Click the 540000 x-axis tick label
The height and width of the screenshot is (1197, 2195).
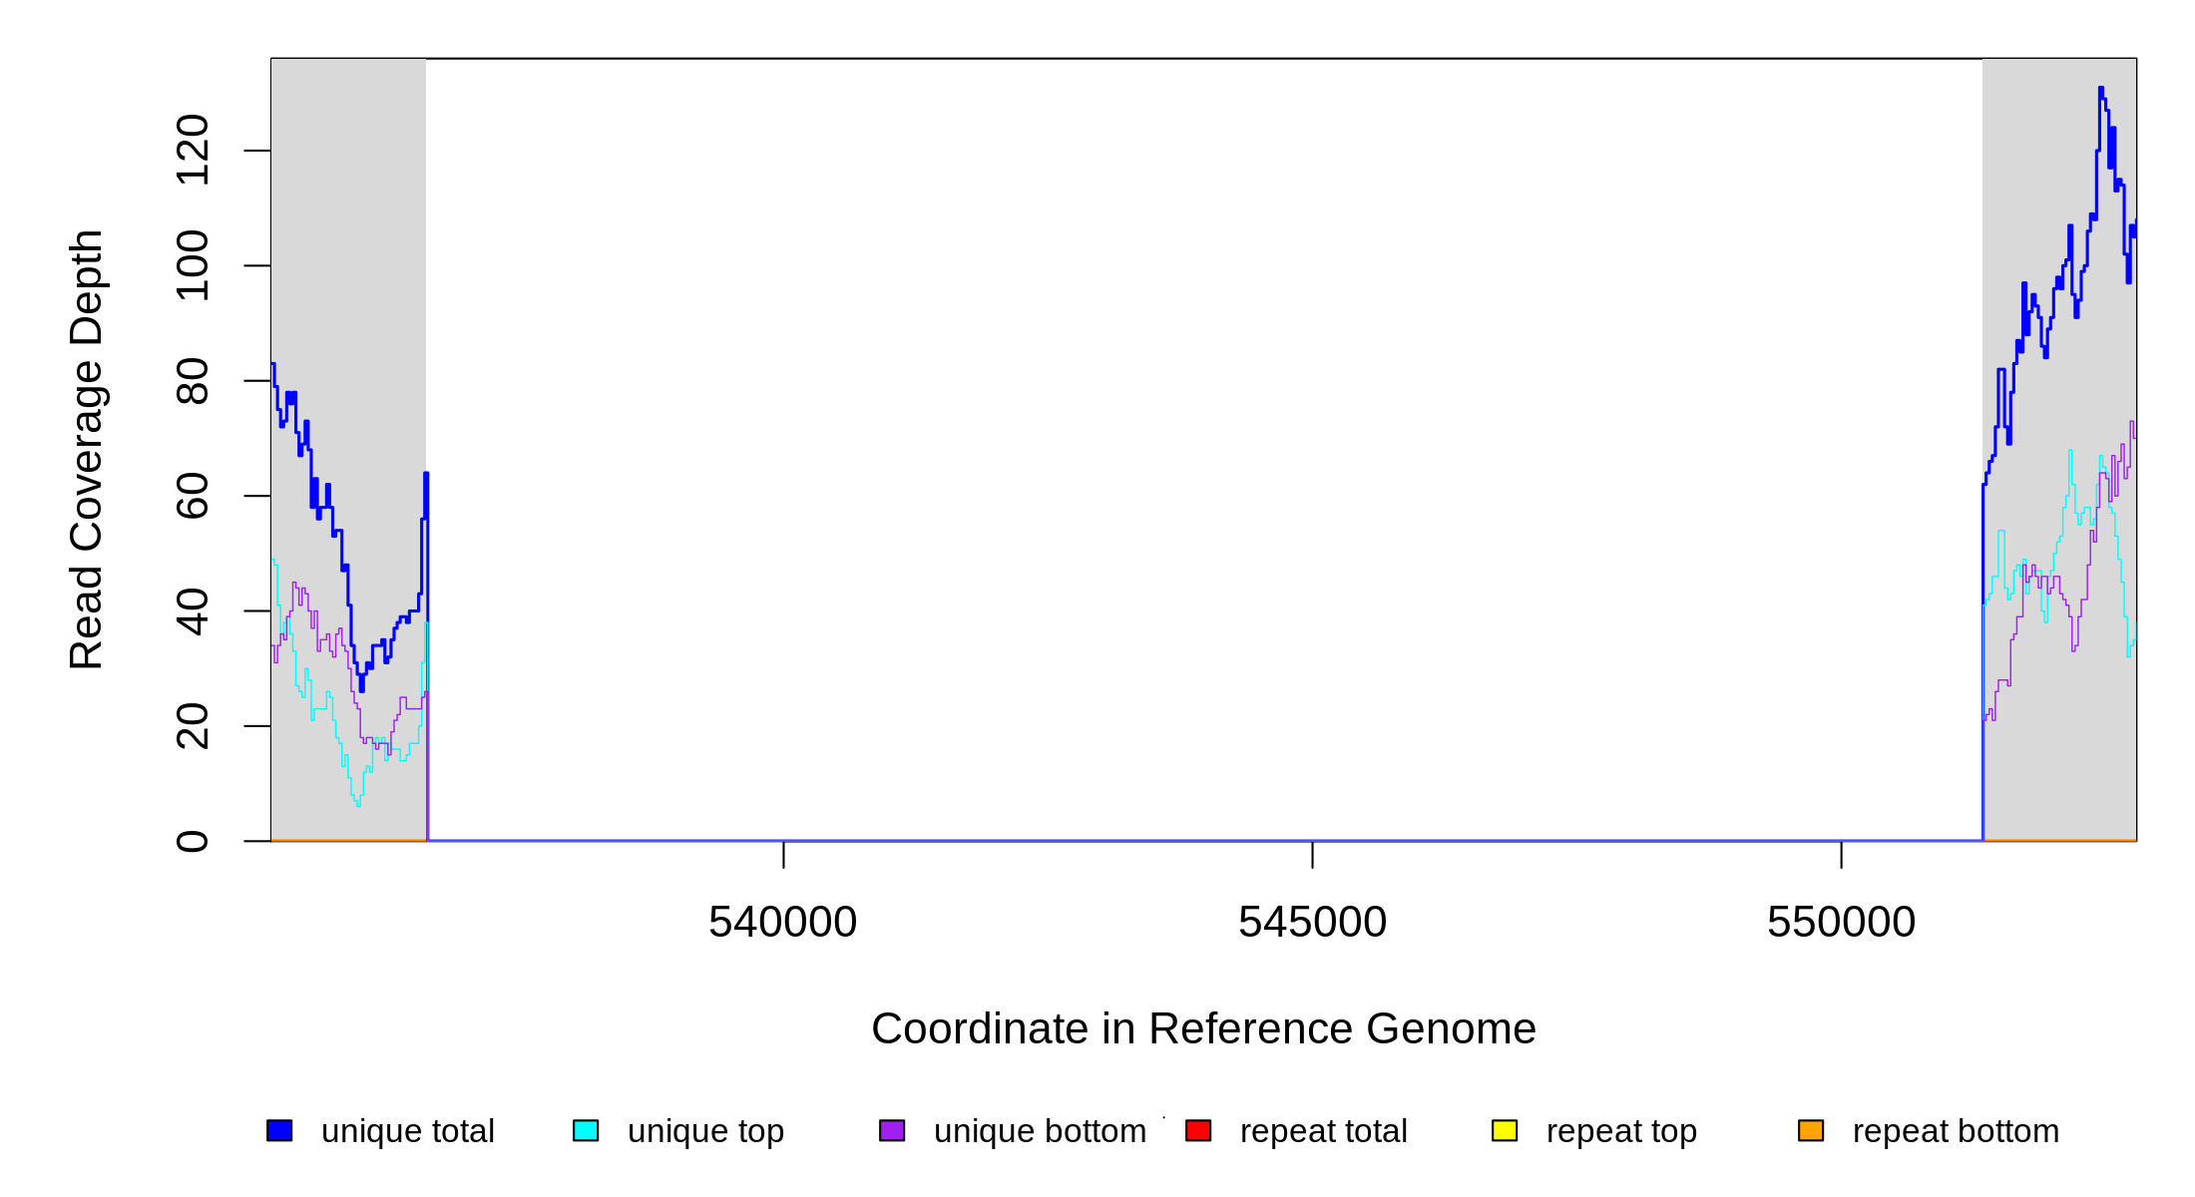(x=782, y=922)
